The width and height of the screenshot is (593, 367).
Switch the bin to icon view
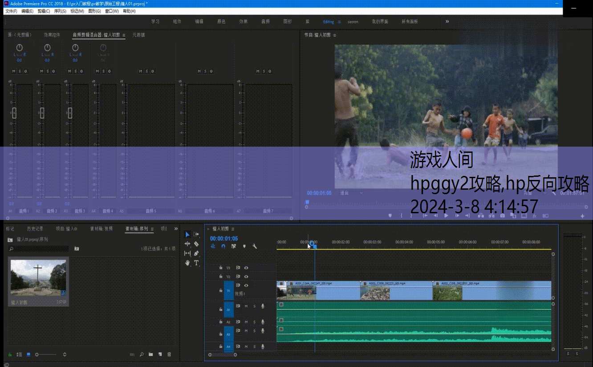(28, 354)
